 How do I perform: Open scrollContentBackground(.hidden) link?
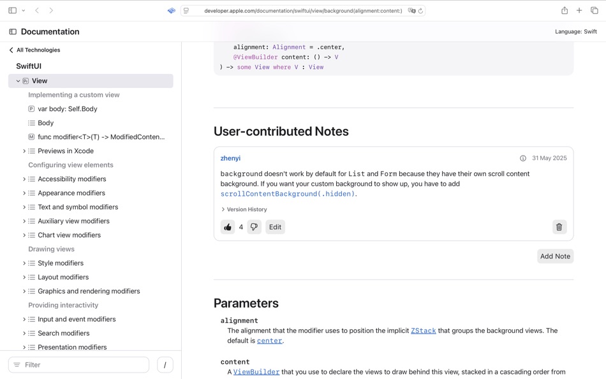(x=288, y=194)
